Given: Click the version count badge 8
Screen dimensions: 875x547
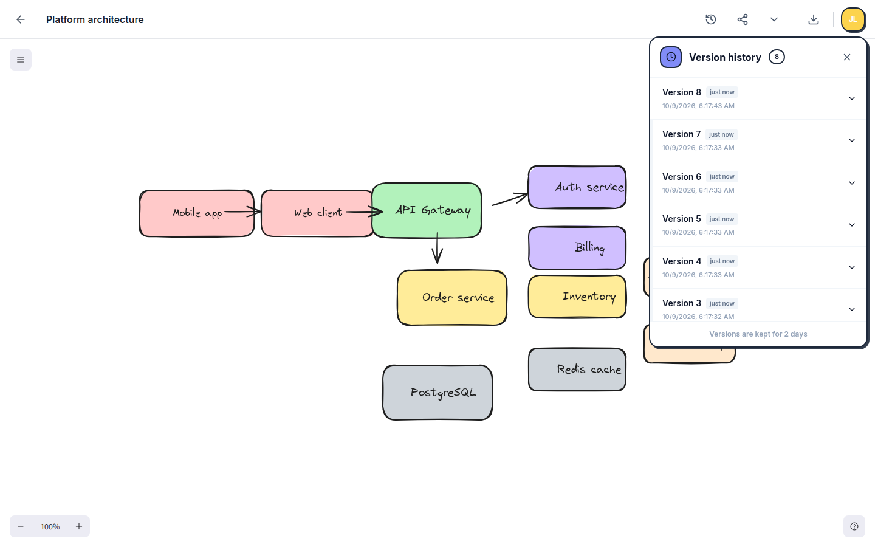Looking at the screenshot, I should 777,57.
